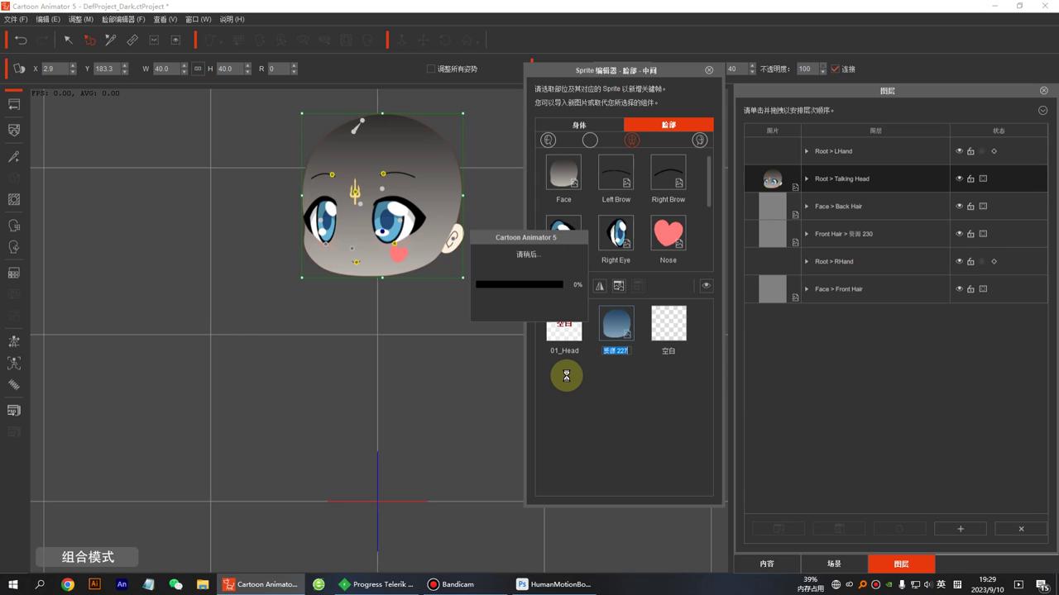Click the undo arrow in the toolbar
The height and width of the screenshot is (595, 1059).
[x=21, y=40]
